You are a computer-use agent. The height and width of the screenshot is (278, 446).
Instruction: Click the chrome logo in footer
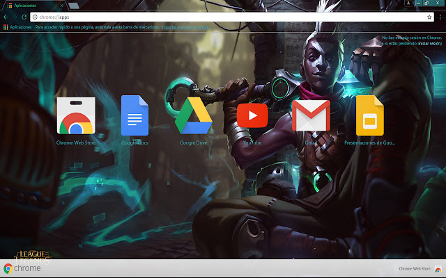point(22,268)
